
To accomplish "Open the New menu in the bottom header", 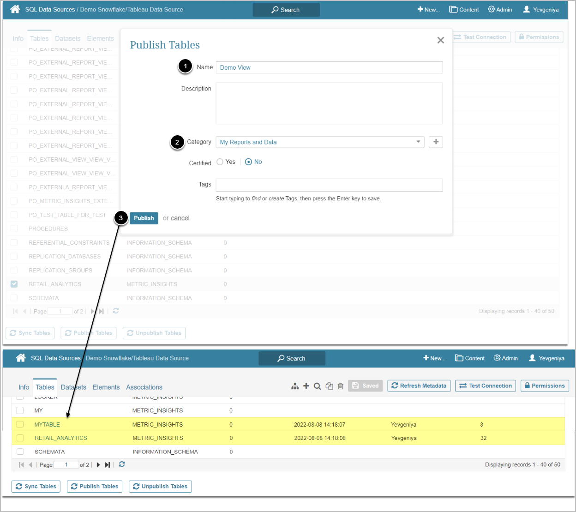I will [x=434, y=358].
